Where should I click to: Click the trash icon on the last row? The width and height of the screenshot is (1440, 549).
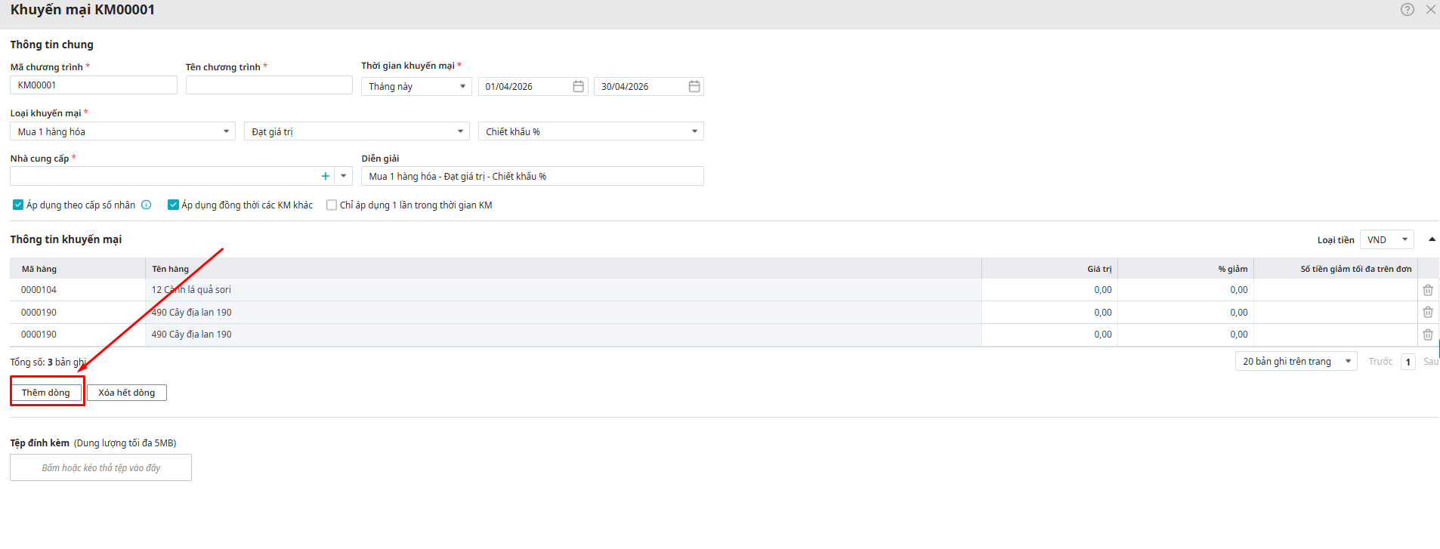[x=1428, y=335]
